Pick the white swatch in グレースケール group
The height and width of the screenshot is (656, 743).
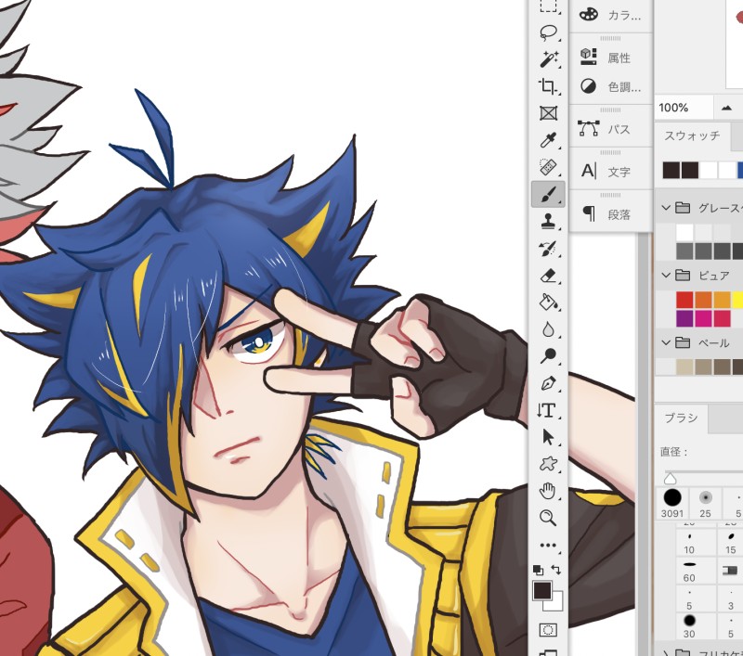684,233
